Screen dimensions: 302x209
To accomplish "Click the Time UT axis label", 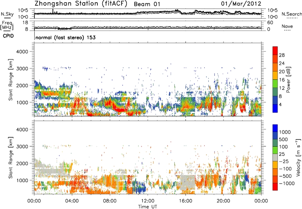I will tap(148, 207).
